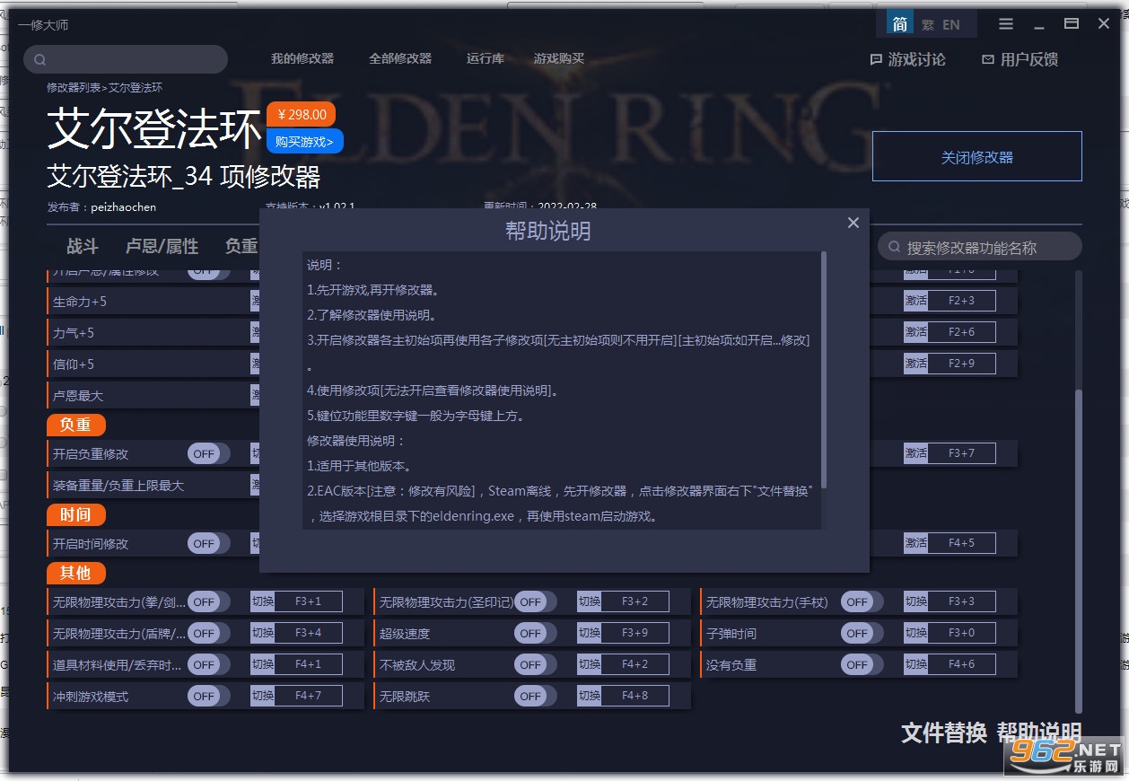
Task: Open 全部修改器 tab
Action: pyautogui.click(x=400, y=58)
